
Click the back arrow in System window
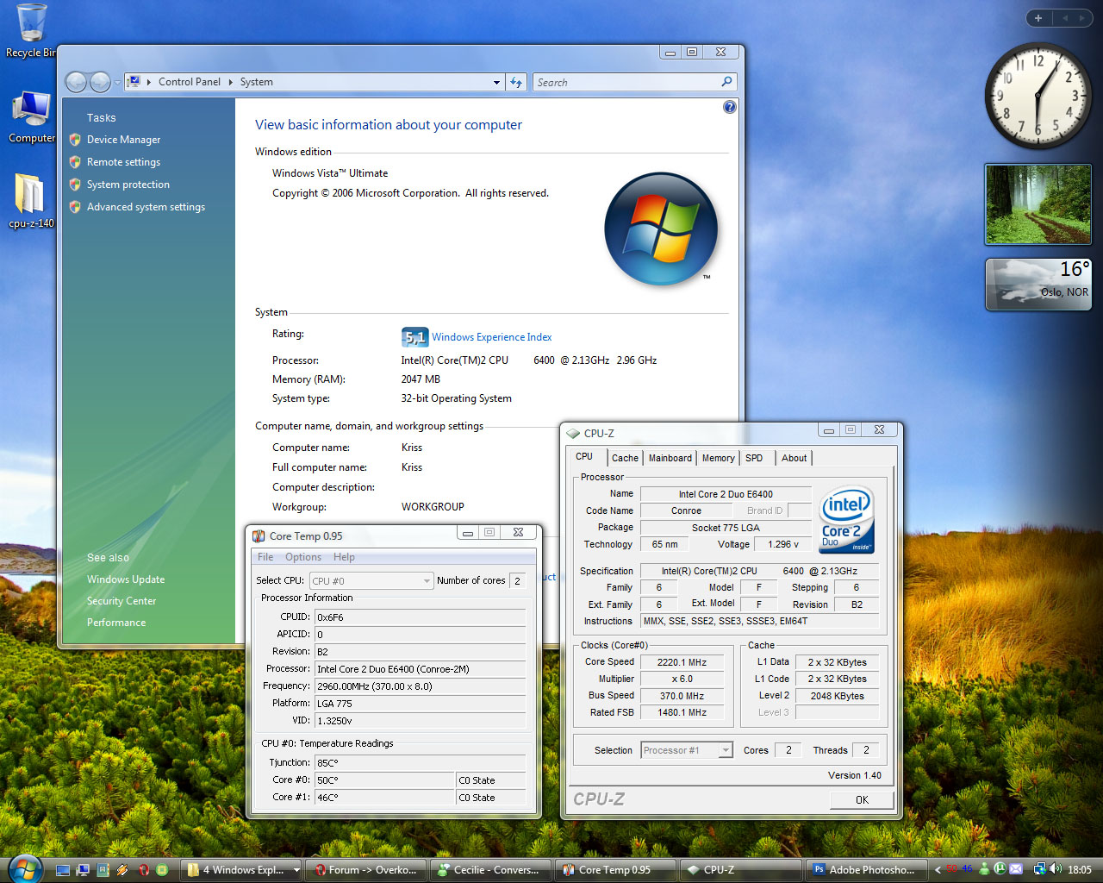point(76,82)
